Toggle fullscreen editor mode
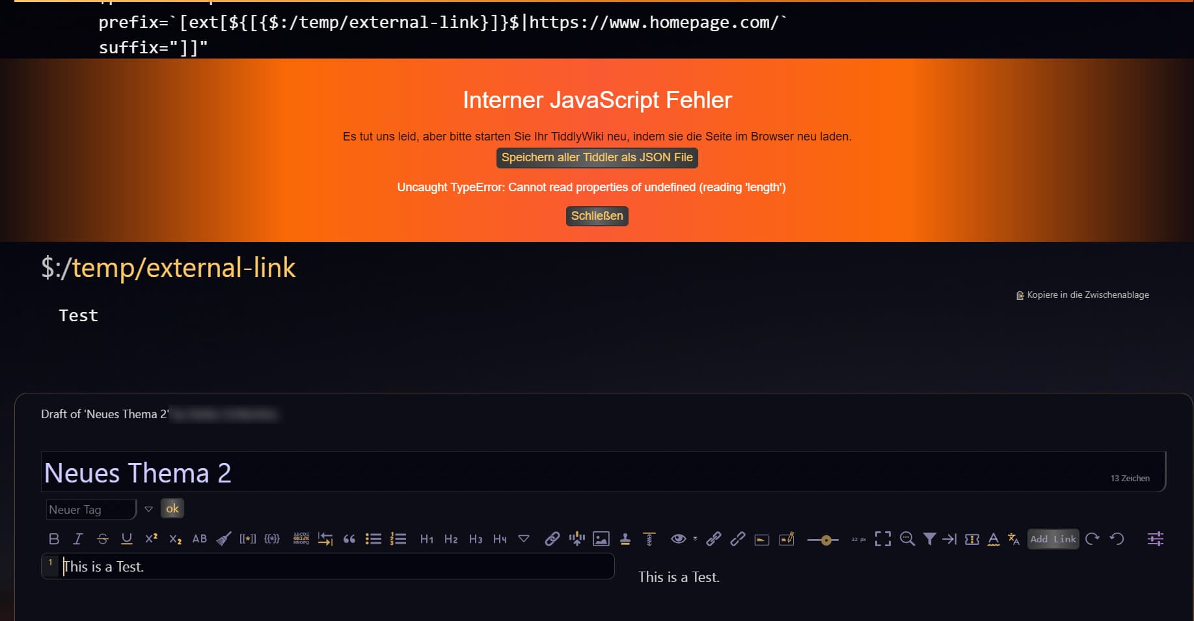This screenshot has height=621, width=1194. tap(883, 539)
